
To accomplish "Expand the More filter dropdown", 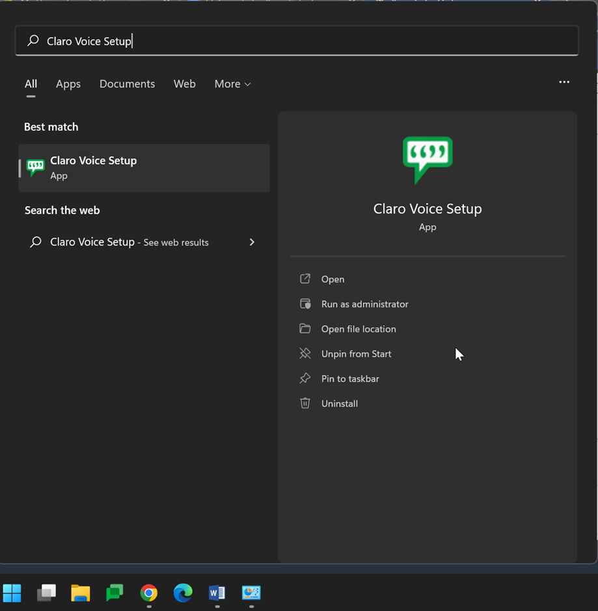I will pyautogui.click(x=232, y=84).
